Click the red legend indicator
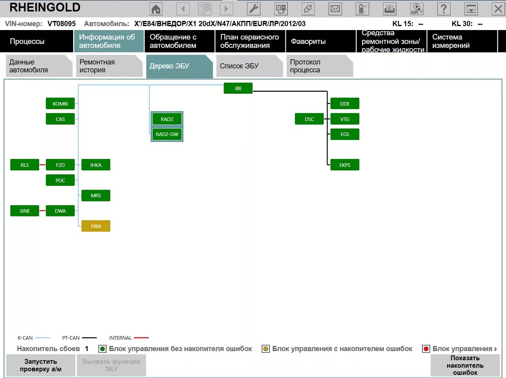Viewport: 506px width, 378px height. (426, 349)
